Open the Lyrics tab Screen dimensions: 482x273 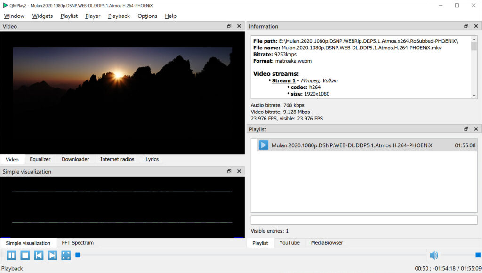point(152,159)
